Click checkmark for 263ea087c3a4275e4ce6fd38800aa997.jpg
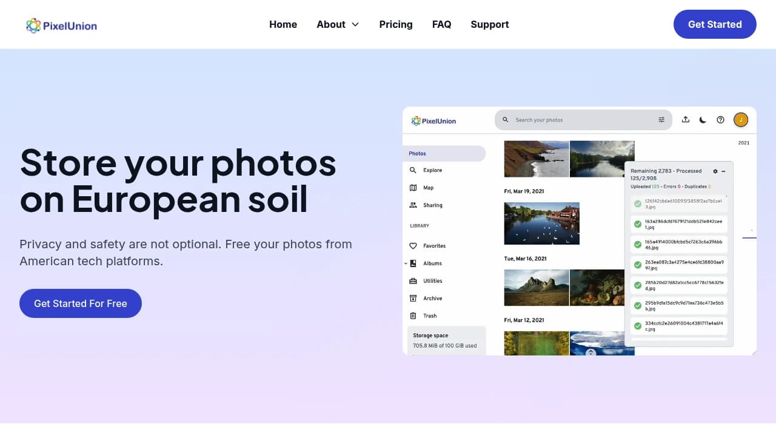776x436 pixels. (638, 265)
